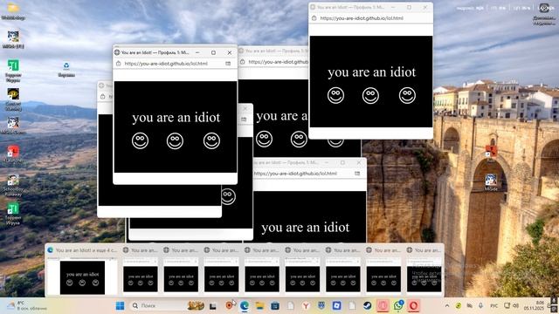Click the middle smiley in the front left window

[175, 140]
